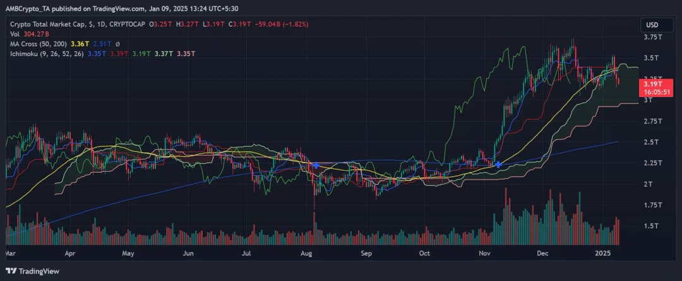The height and width of the screenshot is (281, 682).
Task: Click the Aug label on time axis
Action: (x=306, y=253)
